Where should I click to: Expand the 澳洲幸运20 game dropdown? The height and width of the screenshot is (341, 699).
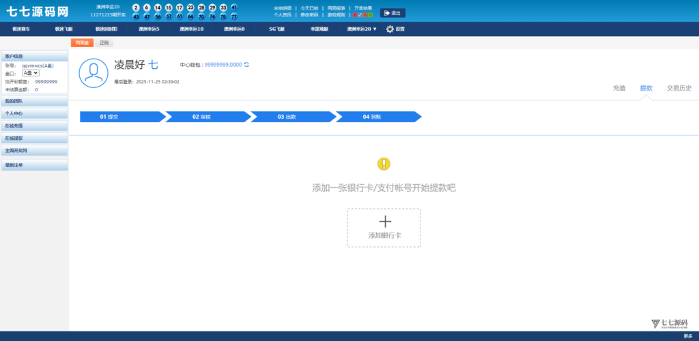pos(362,29)
